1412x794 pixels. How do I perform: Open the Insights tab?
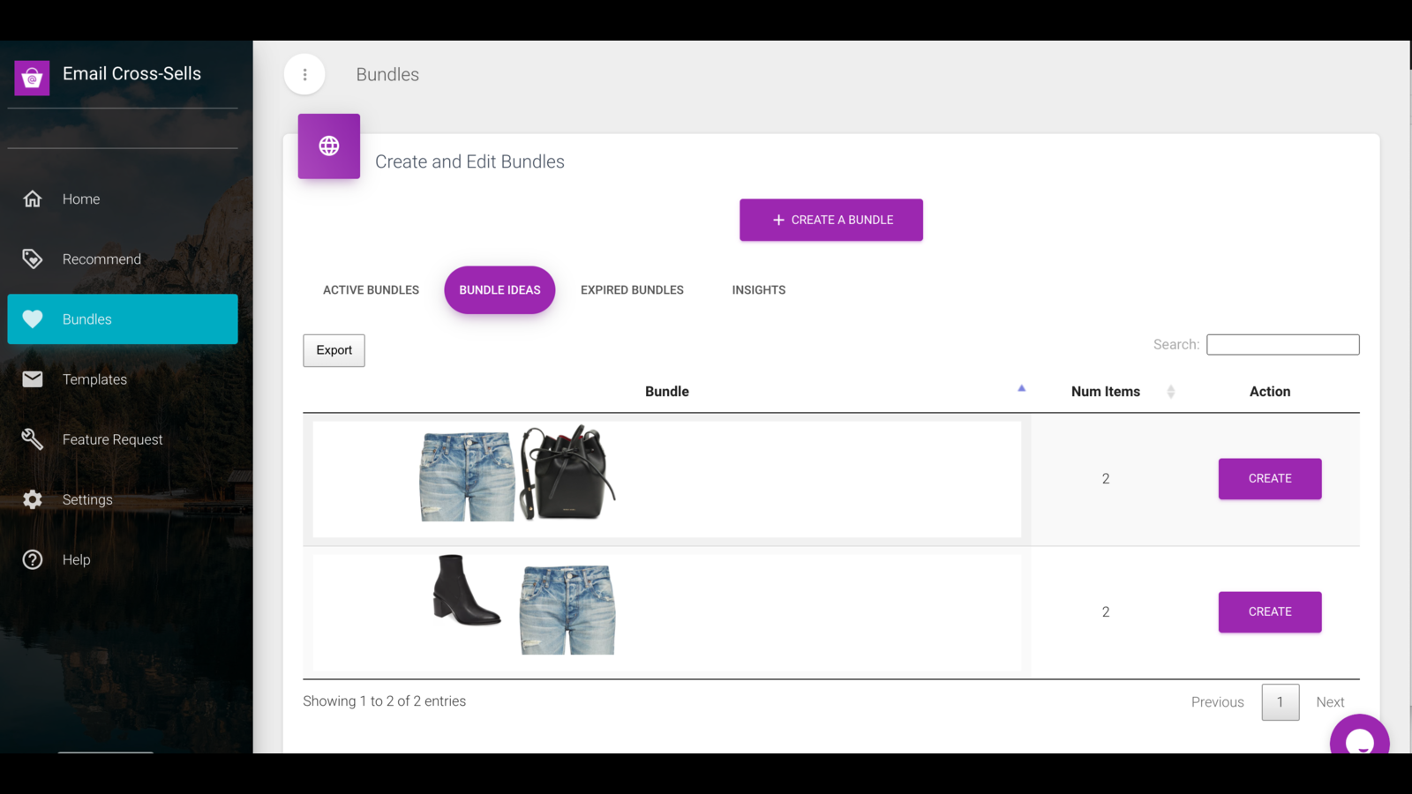(759, 290)
